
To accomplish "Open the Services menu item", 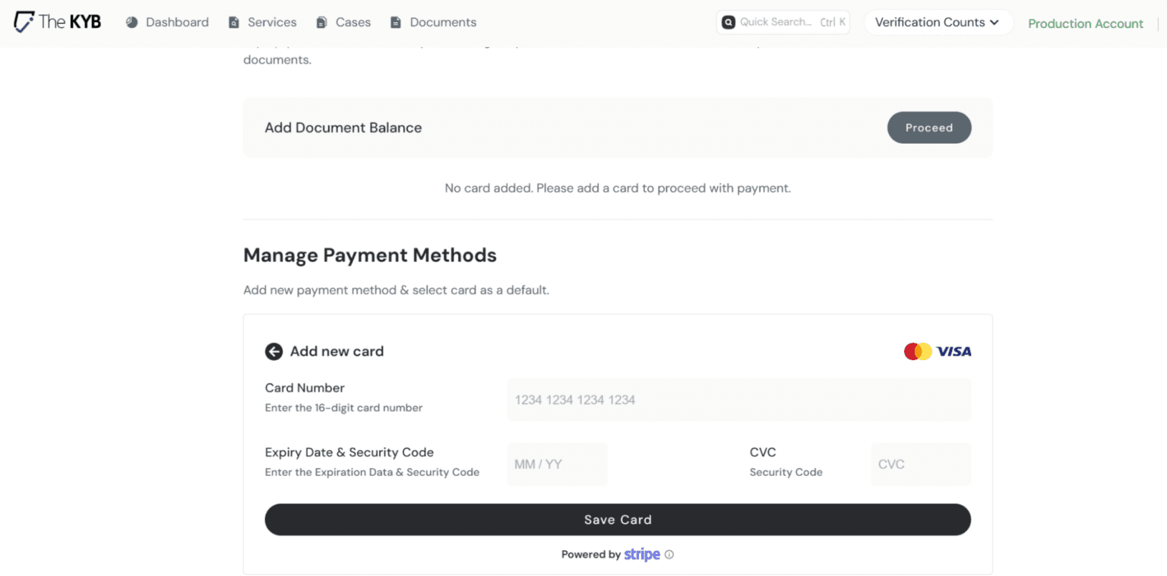I will [263, 23].
